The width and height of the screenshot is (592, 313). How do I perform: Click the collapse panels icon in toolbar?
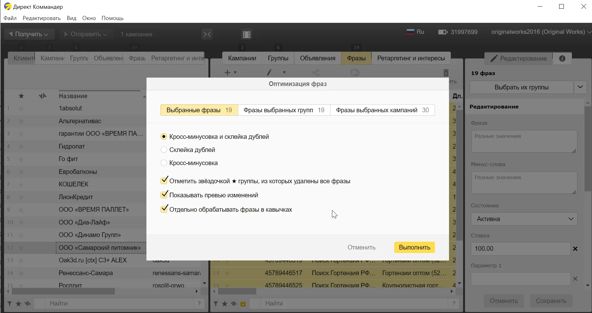[207, 34]
